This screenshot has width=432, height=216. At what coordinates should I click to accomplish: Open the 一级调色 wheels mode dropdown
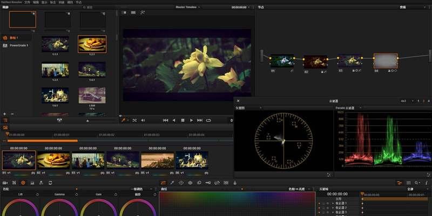tap(141, 189)
